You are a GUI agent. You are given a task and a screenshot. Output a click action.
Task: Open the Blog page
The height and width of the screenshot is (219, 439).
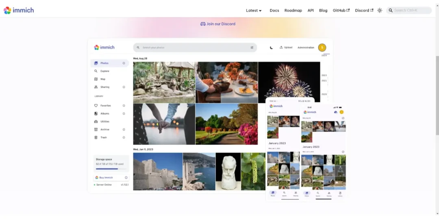click(323, 10)
